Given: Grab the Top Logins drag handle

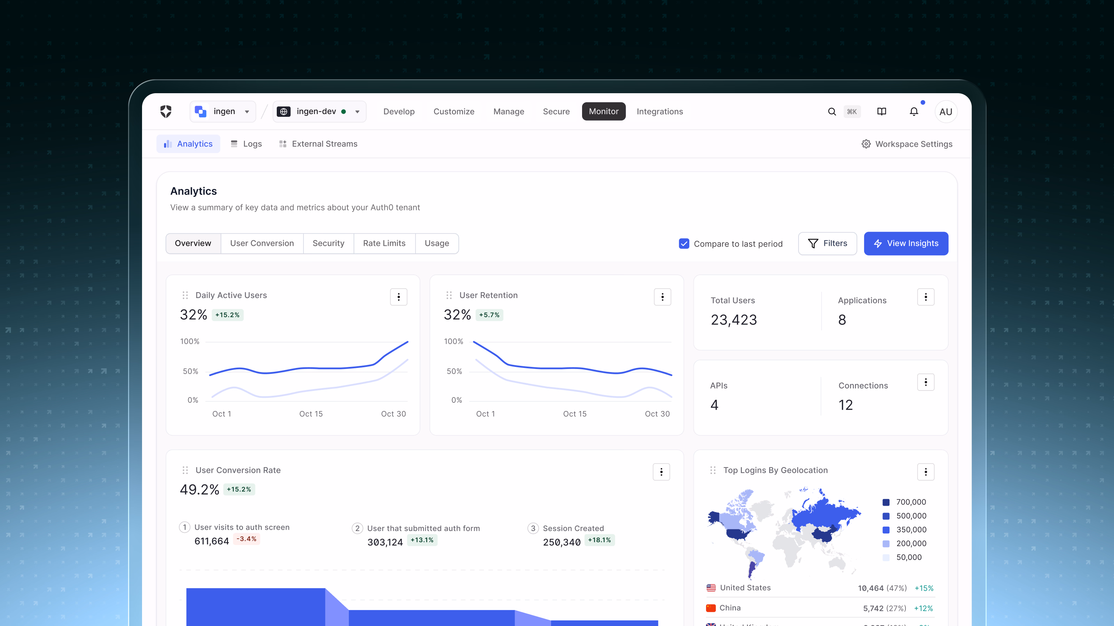Looking at the screenshot, I should (x=713, y=470).
